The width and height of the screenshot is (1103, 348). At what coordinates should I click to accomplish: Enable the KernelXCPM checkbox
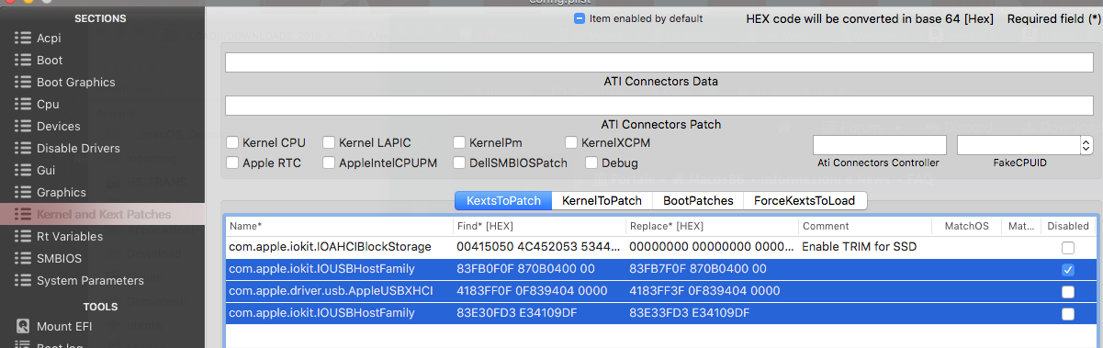571,142
